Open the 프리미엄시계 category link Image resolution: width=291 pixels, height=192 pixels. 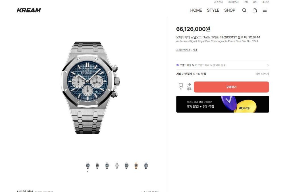pos(183,50)
